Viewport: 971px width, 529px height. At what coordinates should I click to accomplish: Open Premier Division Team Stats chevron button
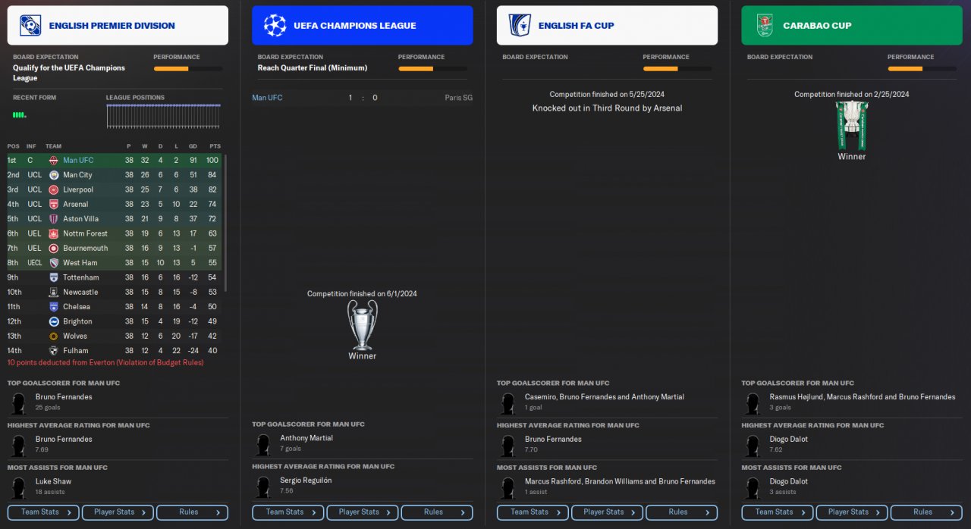(43, 512)
